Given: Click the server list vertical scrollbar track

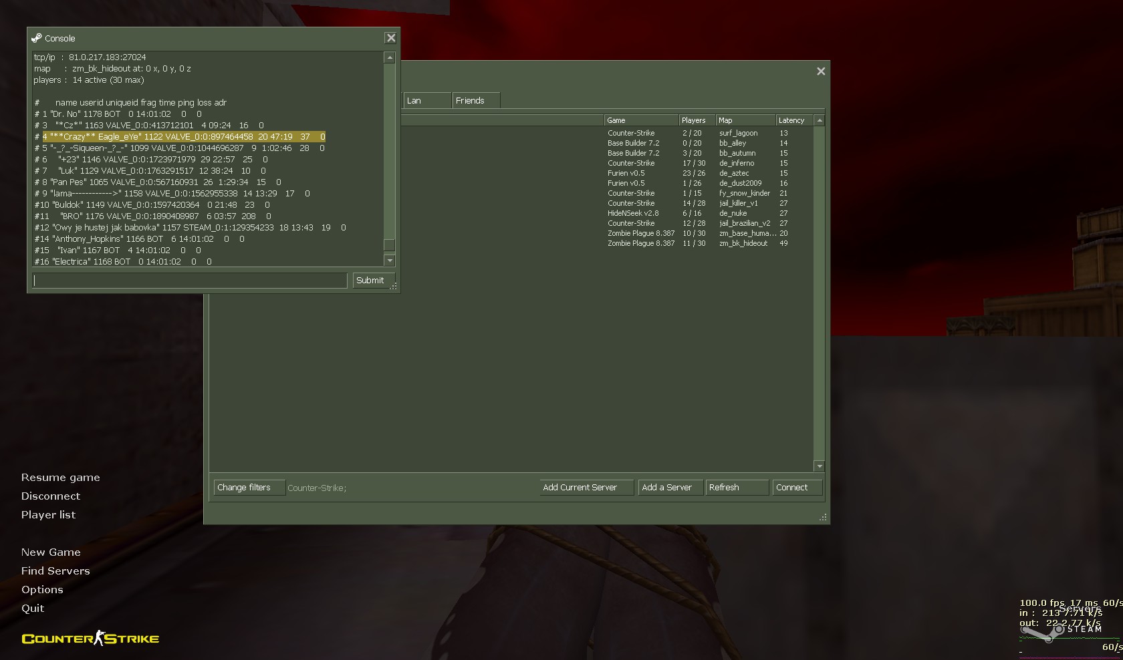Looking at the screenshot, I should click(x=820, y=293).
